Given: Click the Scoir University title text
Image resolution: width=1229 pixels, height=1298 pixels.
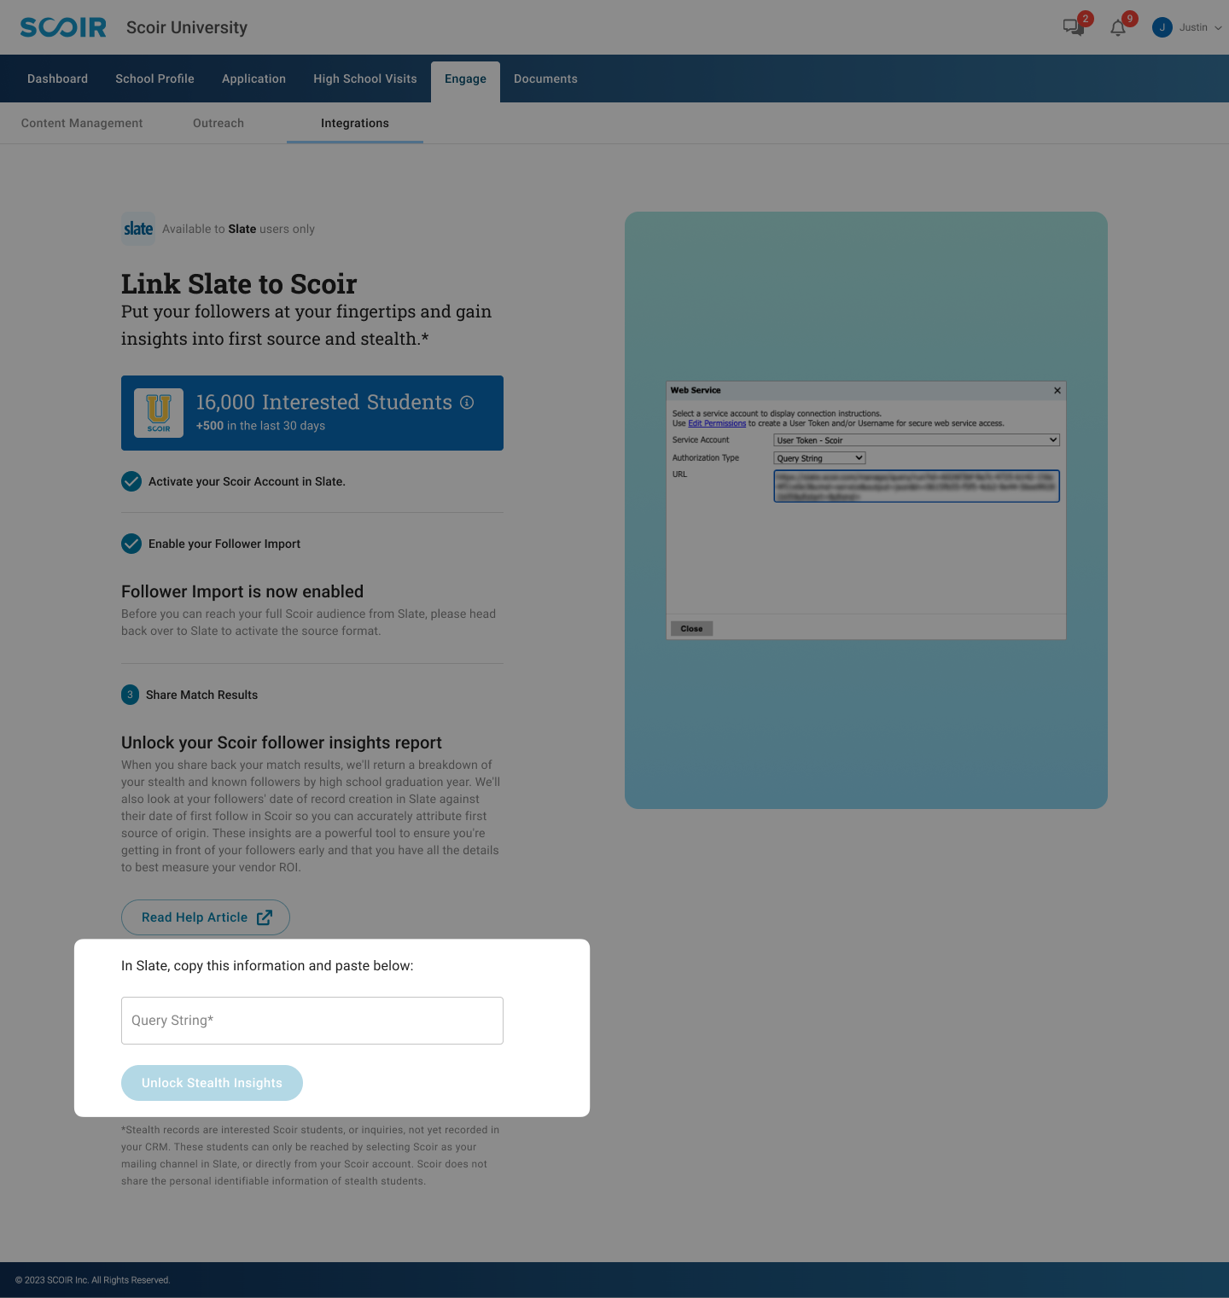Looking at the screenshot, I should click(x=187, y=27).
